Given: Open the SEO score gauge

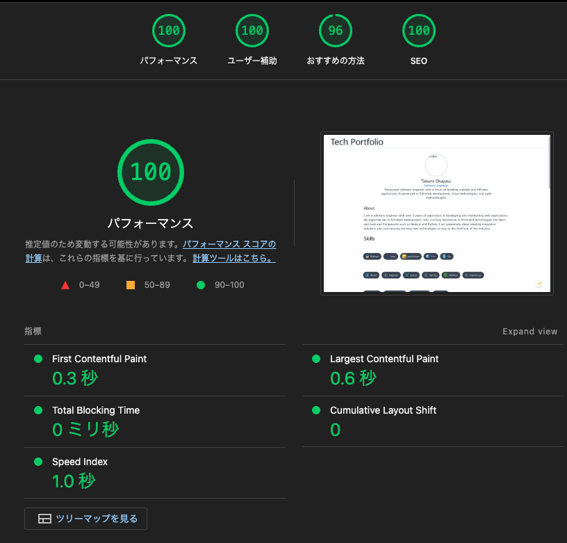Looking at the screenshot, I should point(418,31).
